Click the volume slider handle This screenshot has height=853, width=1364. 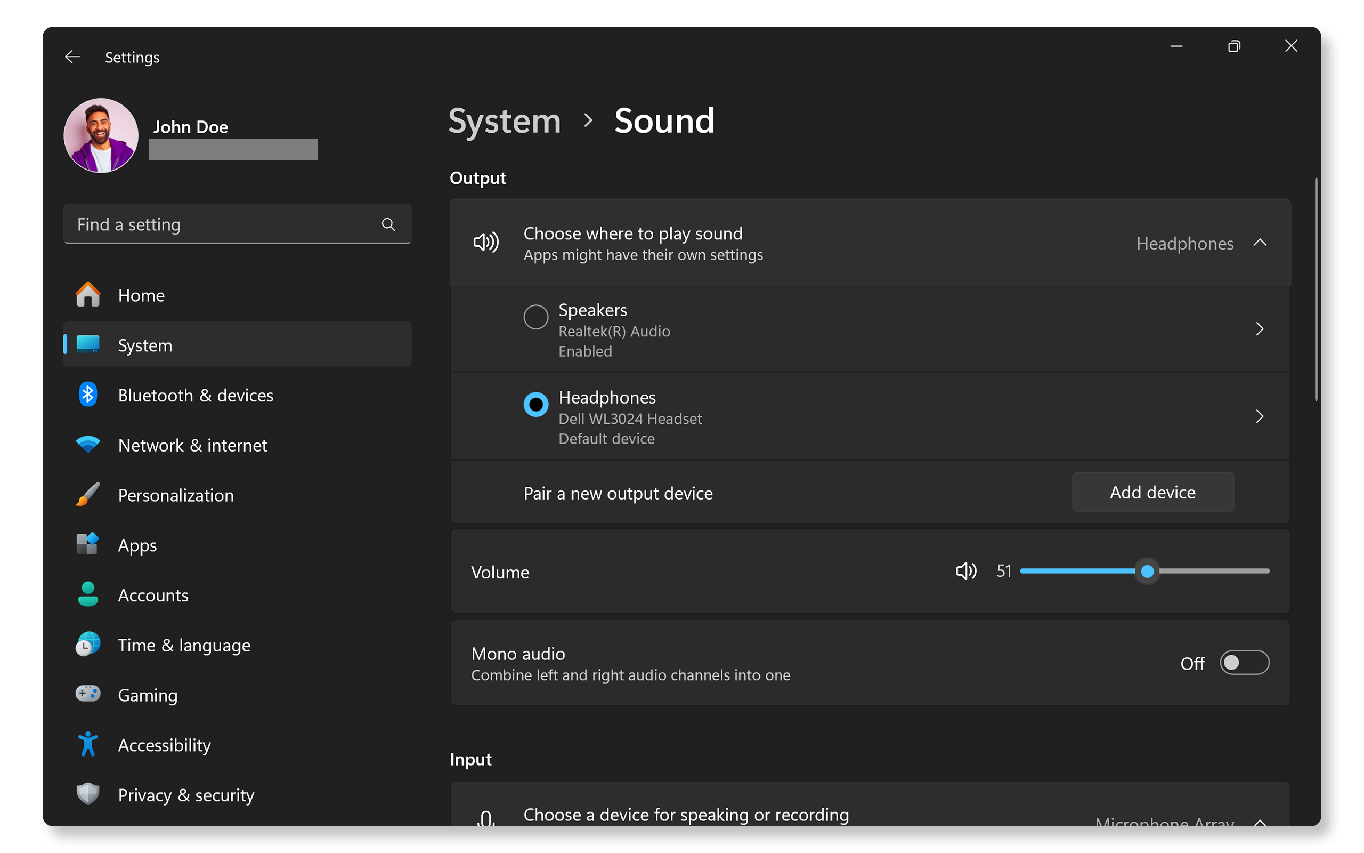1147,572
